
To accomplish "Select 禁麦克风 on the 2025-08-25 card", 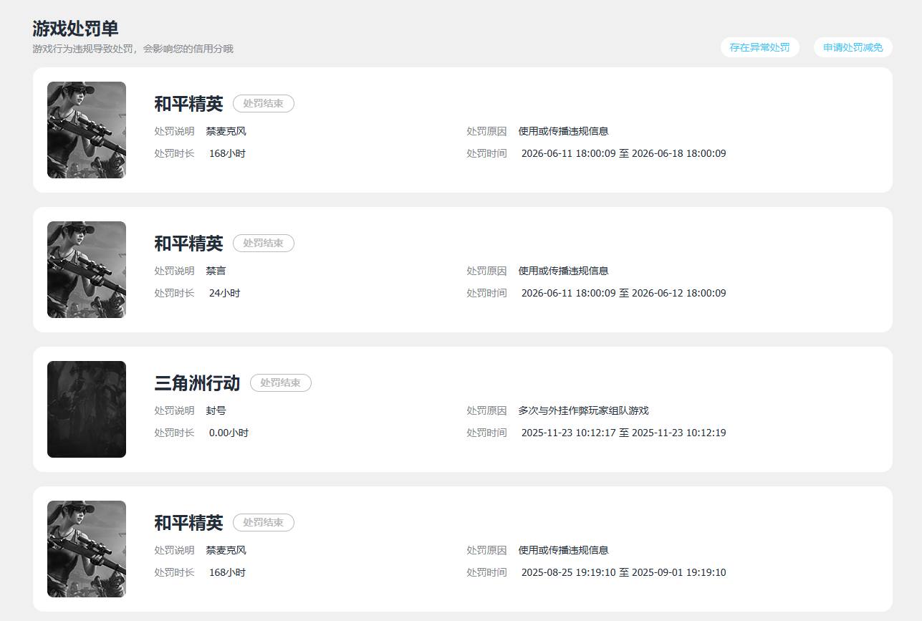I will pyautogui.click(x=226, y=550).
